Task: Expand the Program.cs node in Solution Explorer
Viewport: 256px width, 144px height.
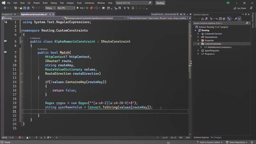Action: tap(198, 54)
